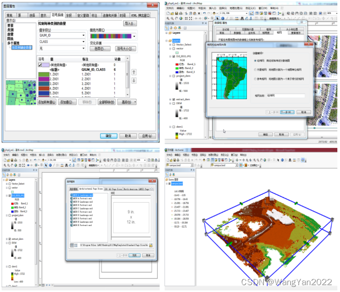Screen dimensions: 340x292
Task: Click Delete X icon in grid wizard ArcMap
Action: pyautogui.click(x=199, y=13)
